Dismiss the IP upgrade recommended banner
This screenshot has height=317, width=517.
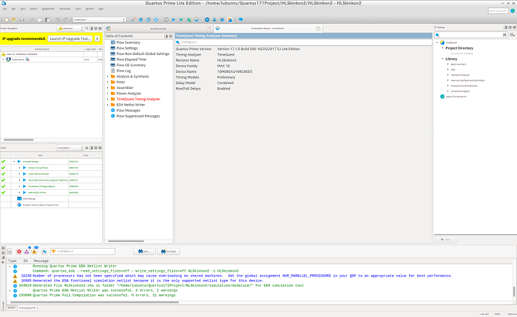point(97,39)
